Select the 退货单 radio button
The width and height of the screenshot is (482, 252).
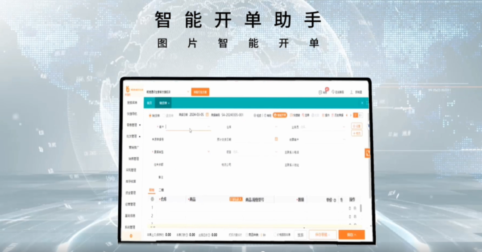[164, 116]
